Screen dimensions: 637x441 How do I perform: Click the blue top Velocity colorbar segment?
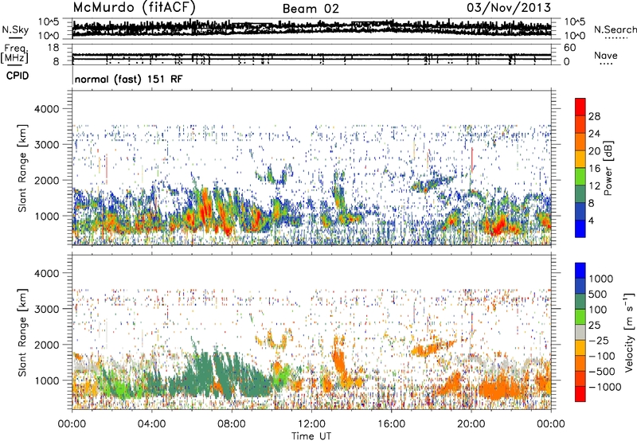click(x=580, y=271)
